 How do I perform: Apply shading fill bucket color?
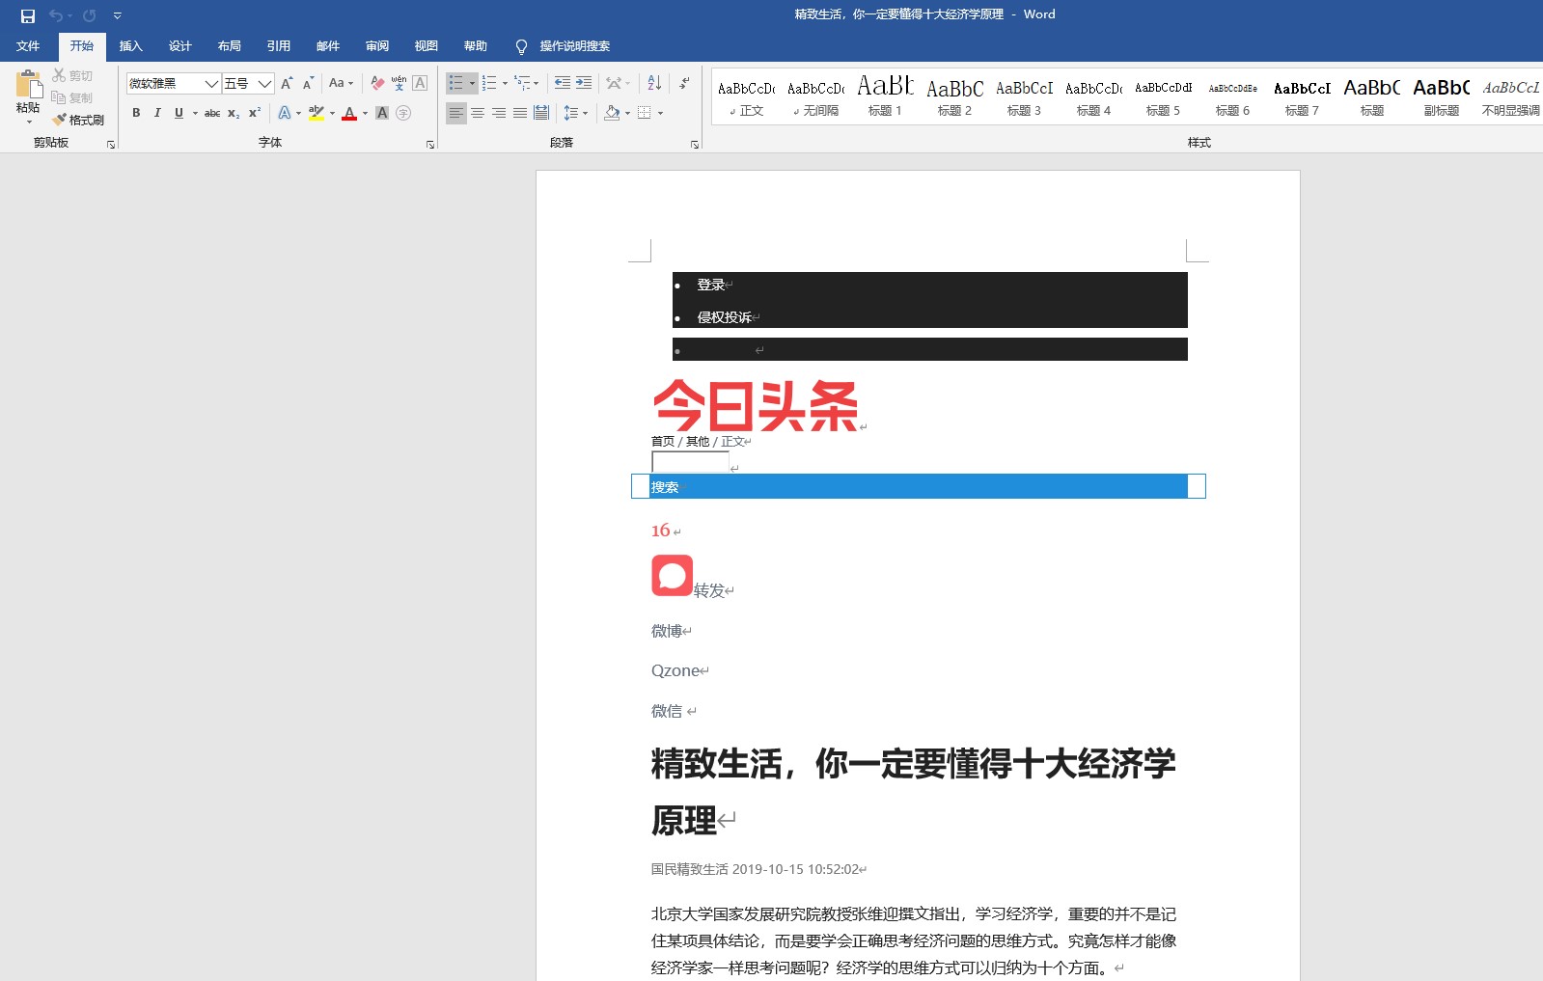[612, 113]
